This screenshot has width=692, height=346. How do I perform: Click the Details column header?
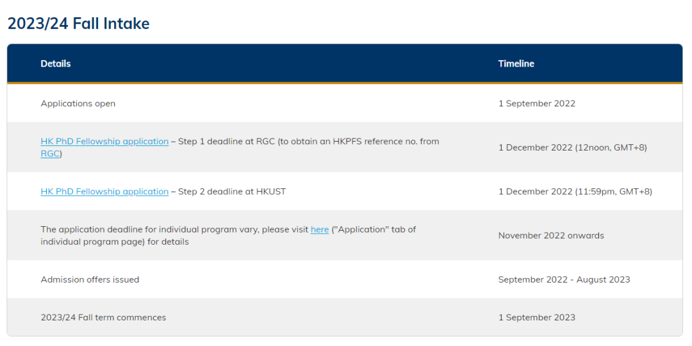pos(56,63)
